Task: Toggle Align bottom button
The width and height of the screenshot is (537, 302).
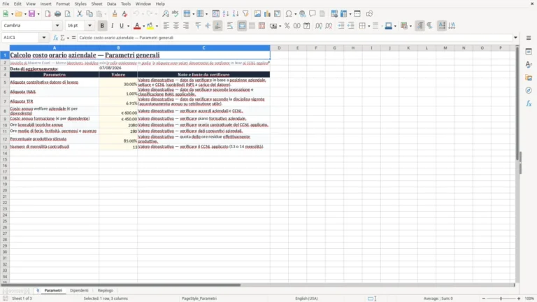Action: (x=217, y=26)
